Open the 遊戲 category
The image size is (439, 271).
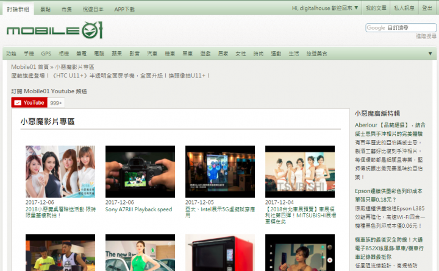(x=205, y=54)
